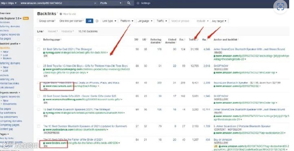Click the New badge beside Site Explorer 2.0
This screenshot has height=151, width=294.
[26, 18]
